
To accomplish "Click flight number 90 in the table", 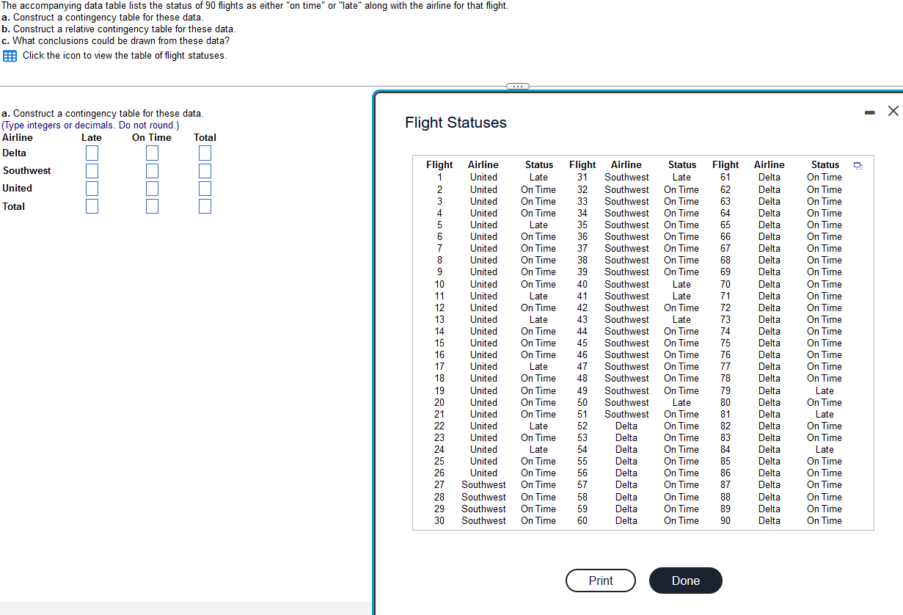I will click(x=725, y=520).
